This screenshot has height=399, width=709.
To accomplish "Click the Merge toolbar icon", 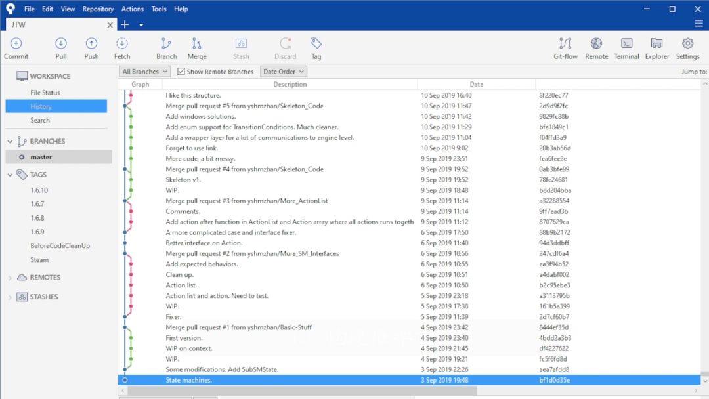I will coord(197,49).
